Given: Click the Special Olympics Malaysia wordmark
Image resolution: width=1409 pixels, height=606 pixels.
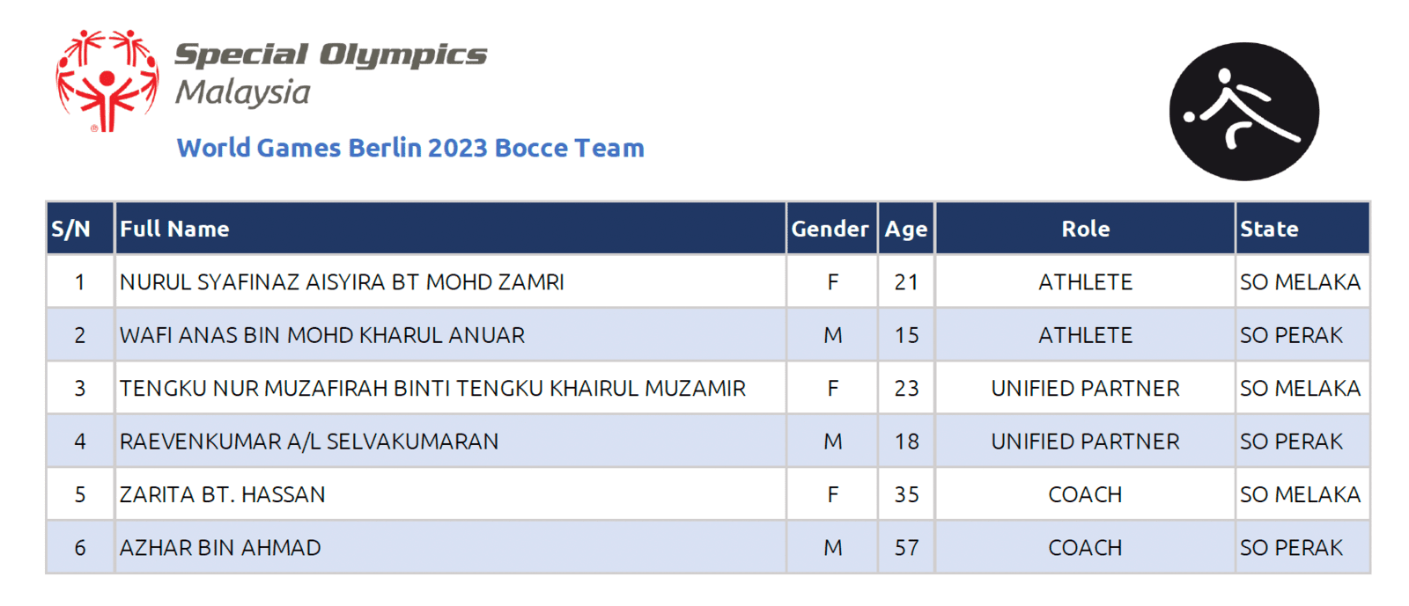Looking at the screenshot, I should [x=330, y=73].
